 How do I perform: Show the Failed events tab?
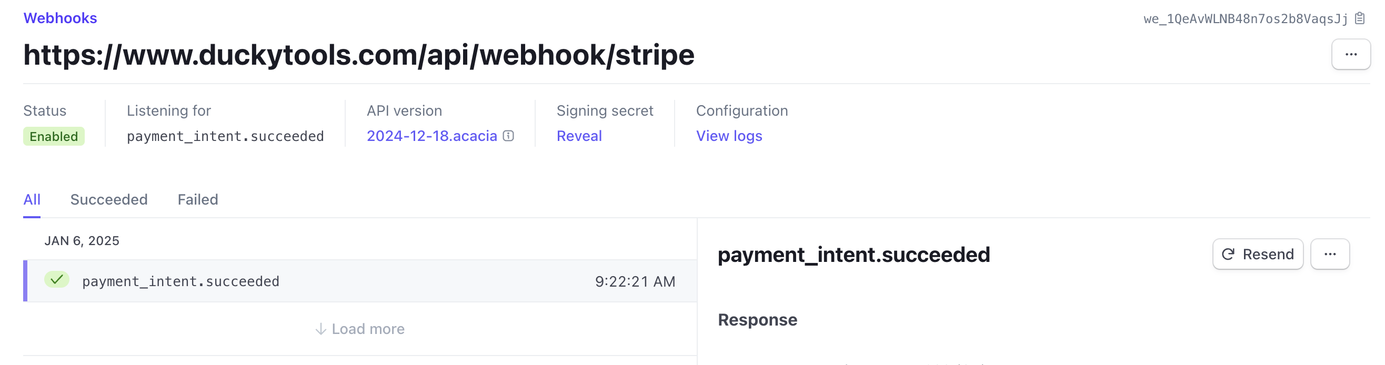[197, 199]
